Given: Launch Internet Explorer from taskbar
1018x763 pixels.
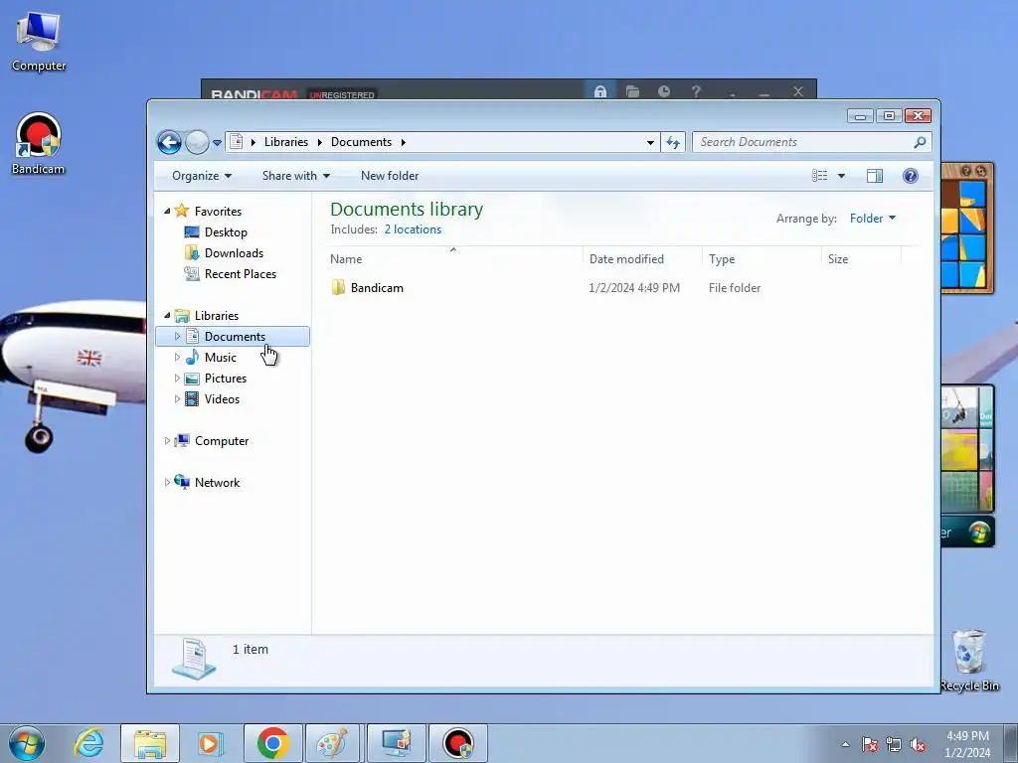Looking at the screenshot, I should 88,743.
